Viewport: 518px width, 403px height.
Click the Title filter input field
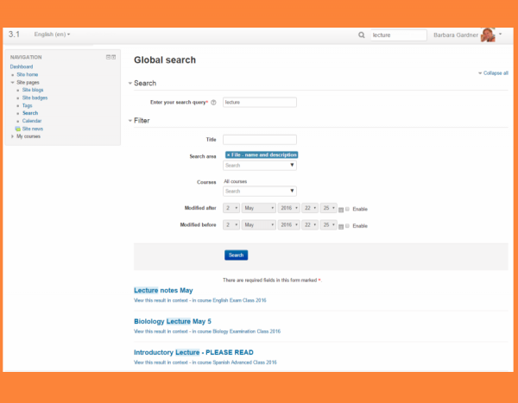tap(259, 139)
